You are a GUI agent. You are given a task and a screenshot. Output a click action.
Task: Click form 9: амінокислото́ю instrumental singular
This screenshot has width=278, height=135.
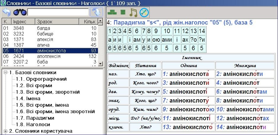pyautogui.click(x=188, y=109)
